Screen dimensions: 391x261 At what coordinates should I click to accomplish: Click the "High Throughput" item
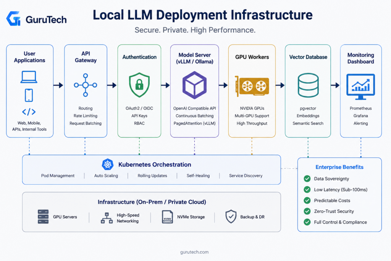(252, 123)
